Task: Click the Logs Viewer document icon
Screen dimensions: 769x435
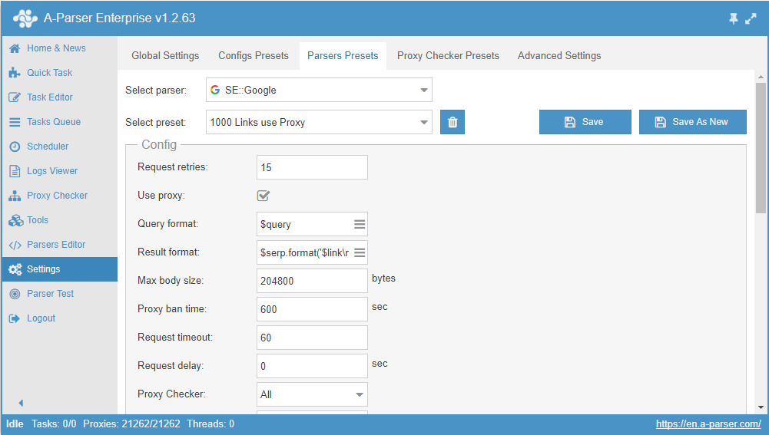Action: pyautogui.click(x=15, y=171)
